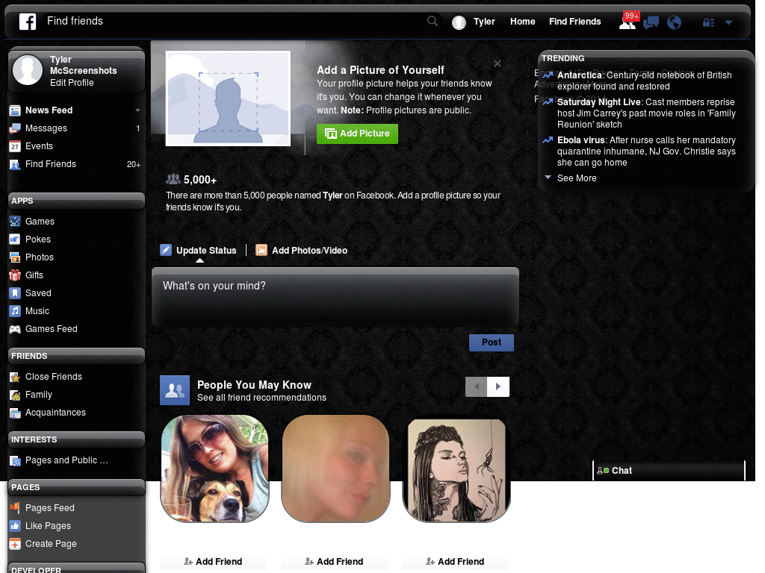Click Edit Profile link
The image size is (765, 573).
72,83
